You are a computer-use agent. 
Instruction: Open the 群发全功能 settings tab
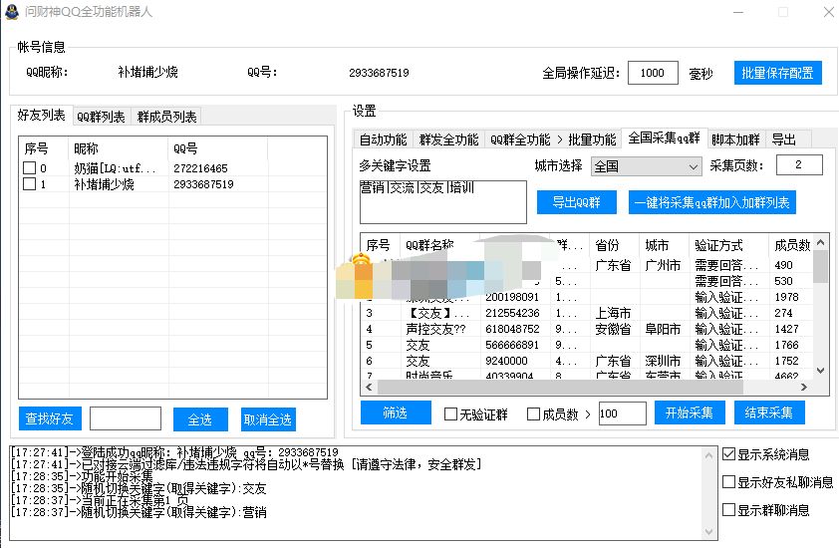click(x=448, y=139)
